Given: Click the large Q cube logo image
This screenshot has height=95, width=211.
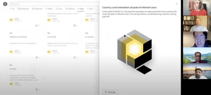Looking at the screenshot, I should pyautogui.click(x=135, y=52).
